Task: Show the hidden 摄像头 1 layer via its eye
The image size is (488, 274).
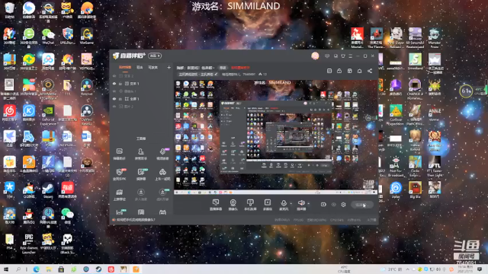Action: [114, 91]
